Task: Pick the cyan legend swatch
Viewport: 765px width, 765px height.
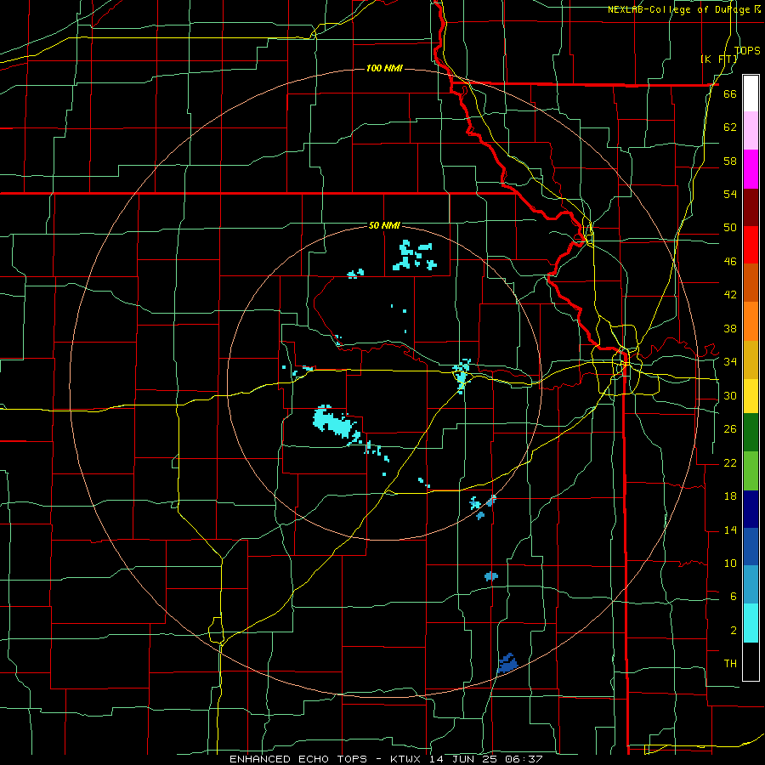Action: 751,623
